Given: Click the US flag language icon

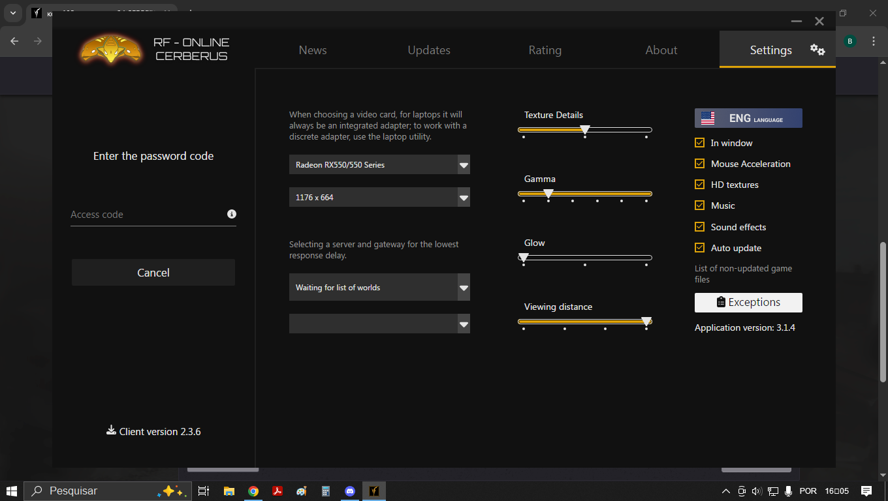Looking at the screenshot, I should coord(708,118).
